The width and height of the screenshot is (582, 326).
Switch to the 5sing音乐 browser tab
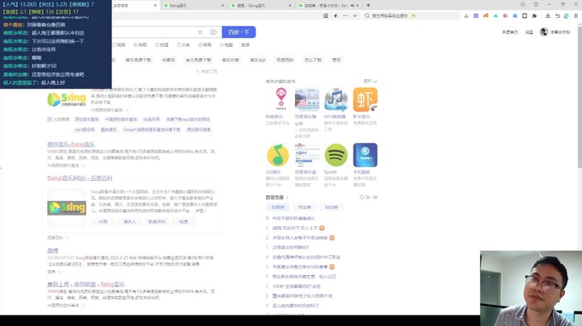click(x=193, y=6)
